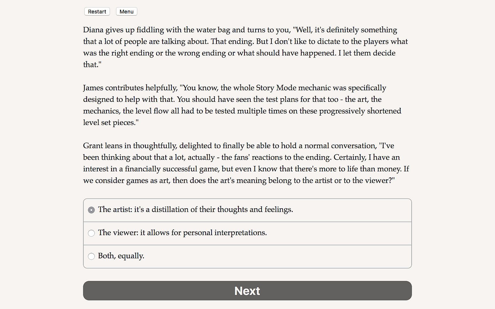Click the text "The viewer: it allows for personal interpretations"
495x309 pixels.
(x=182, y=233)
